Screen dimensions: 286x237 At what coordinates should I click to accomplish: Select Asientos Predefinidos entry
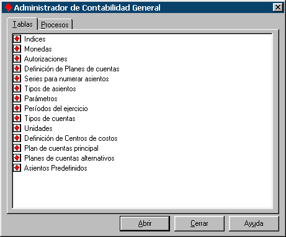pyautogui.click(x=56, y=168)
